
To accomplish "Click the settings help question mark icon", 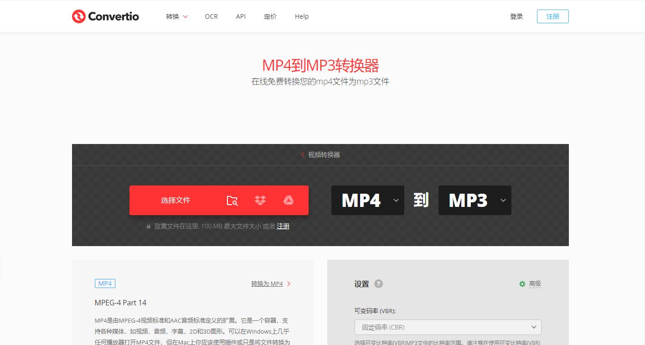I will pos(378,284).
